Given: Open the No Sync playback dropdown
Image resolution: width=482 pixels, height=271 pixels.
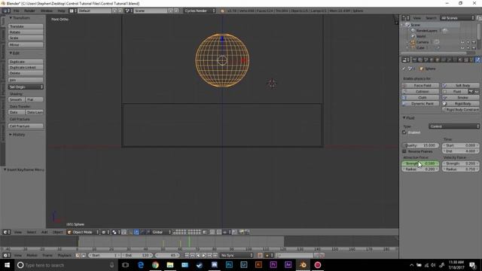Looking at the screenshot, I should point(236,255).
